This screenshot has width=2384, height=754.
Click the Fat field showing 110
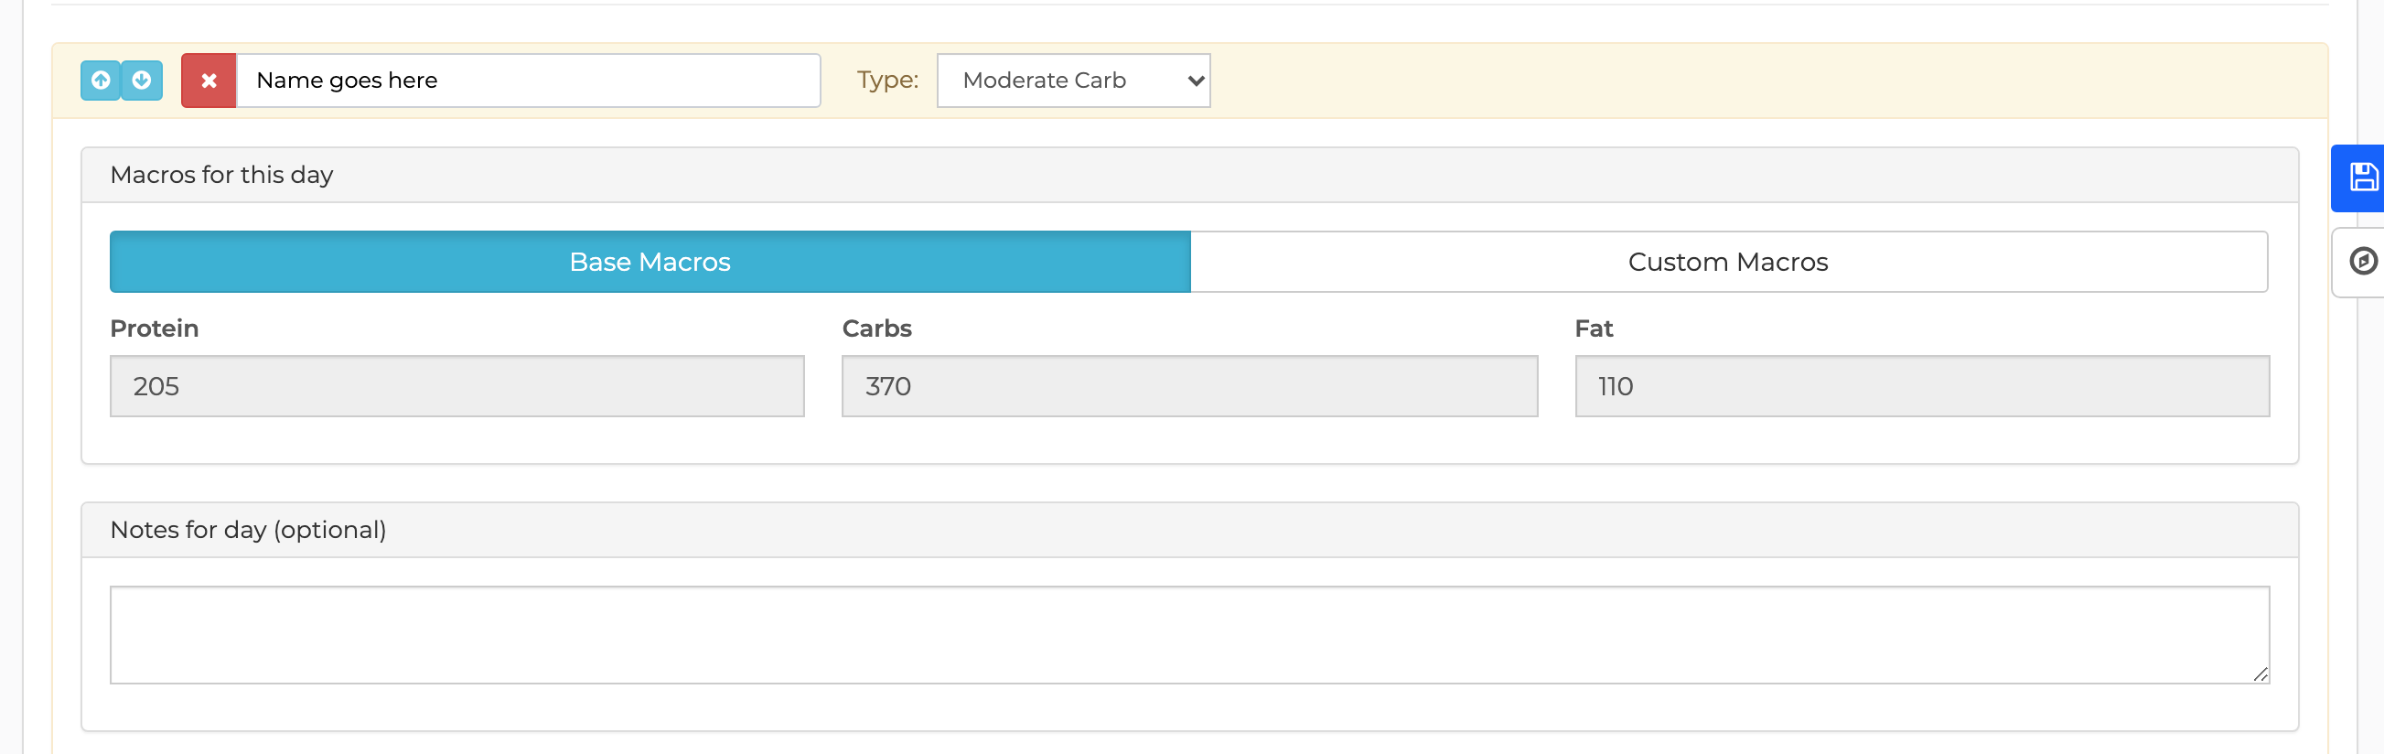pos(1921,386)
